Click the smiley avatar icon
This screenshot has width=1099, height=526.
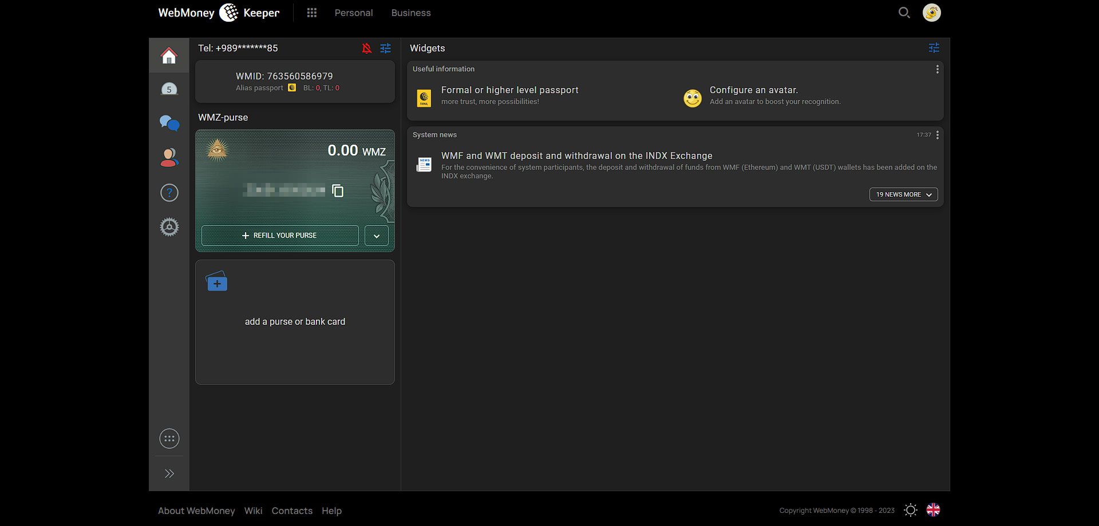(x=693, y=98)
